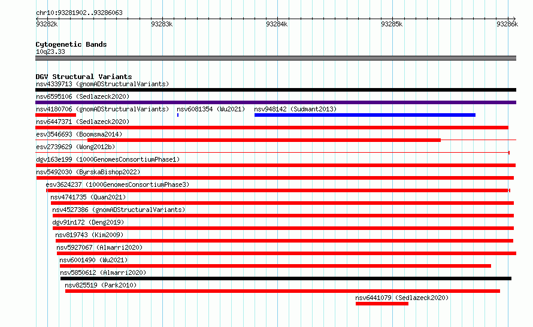The image size is (533, 327).
Task: Open nsv6001490 (Wu2021) label
Action: tap(93, 260)
